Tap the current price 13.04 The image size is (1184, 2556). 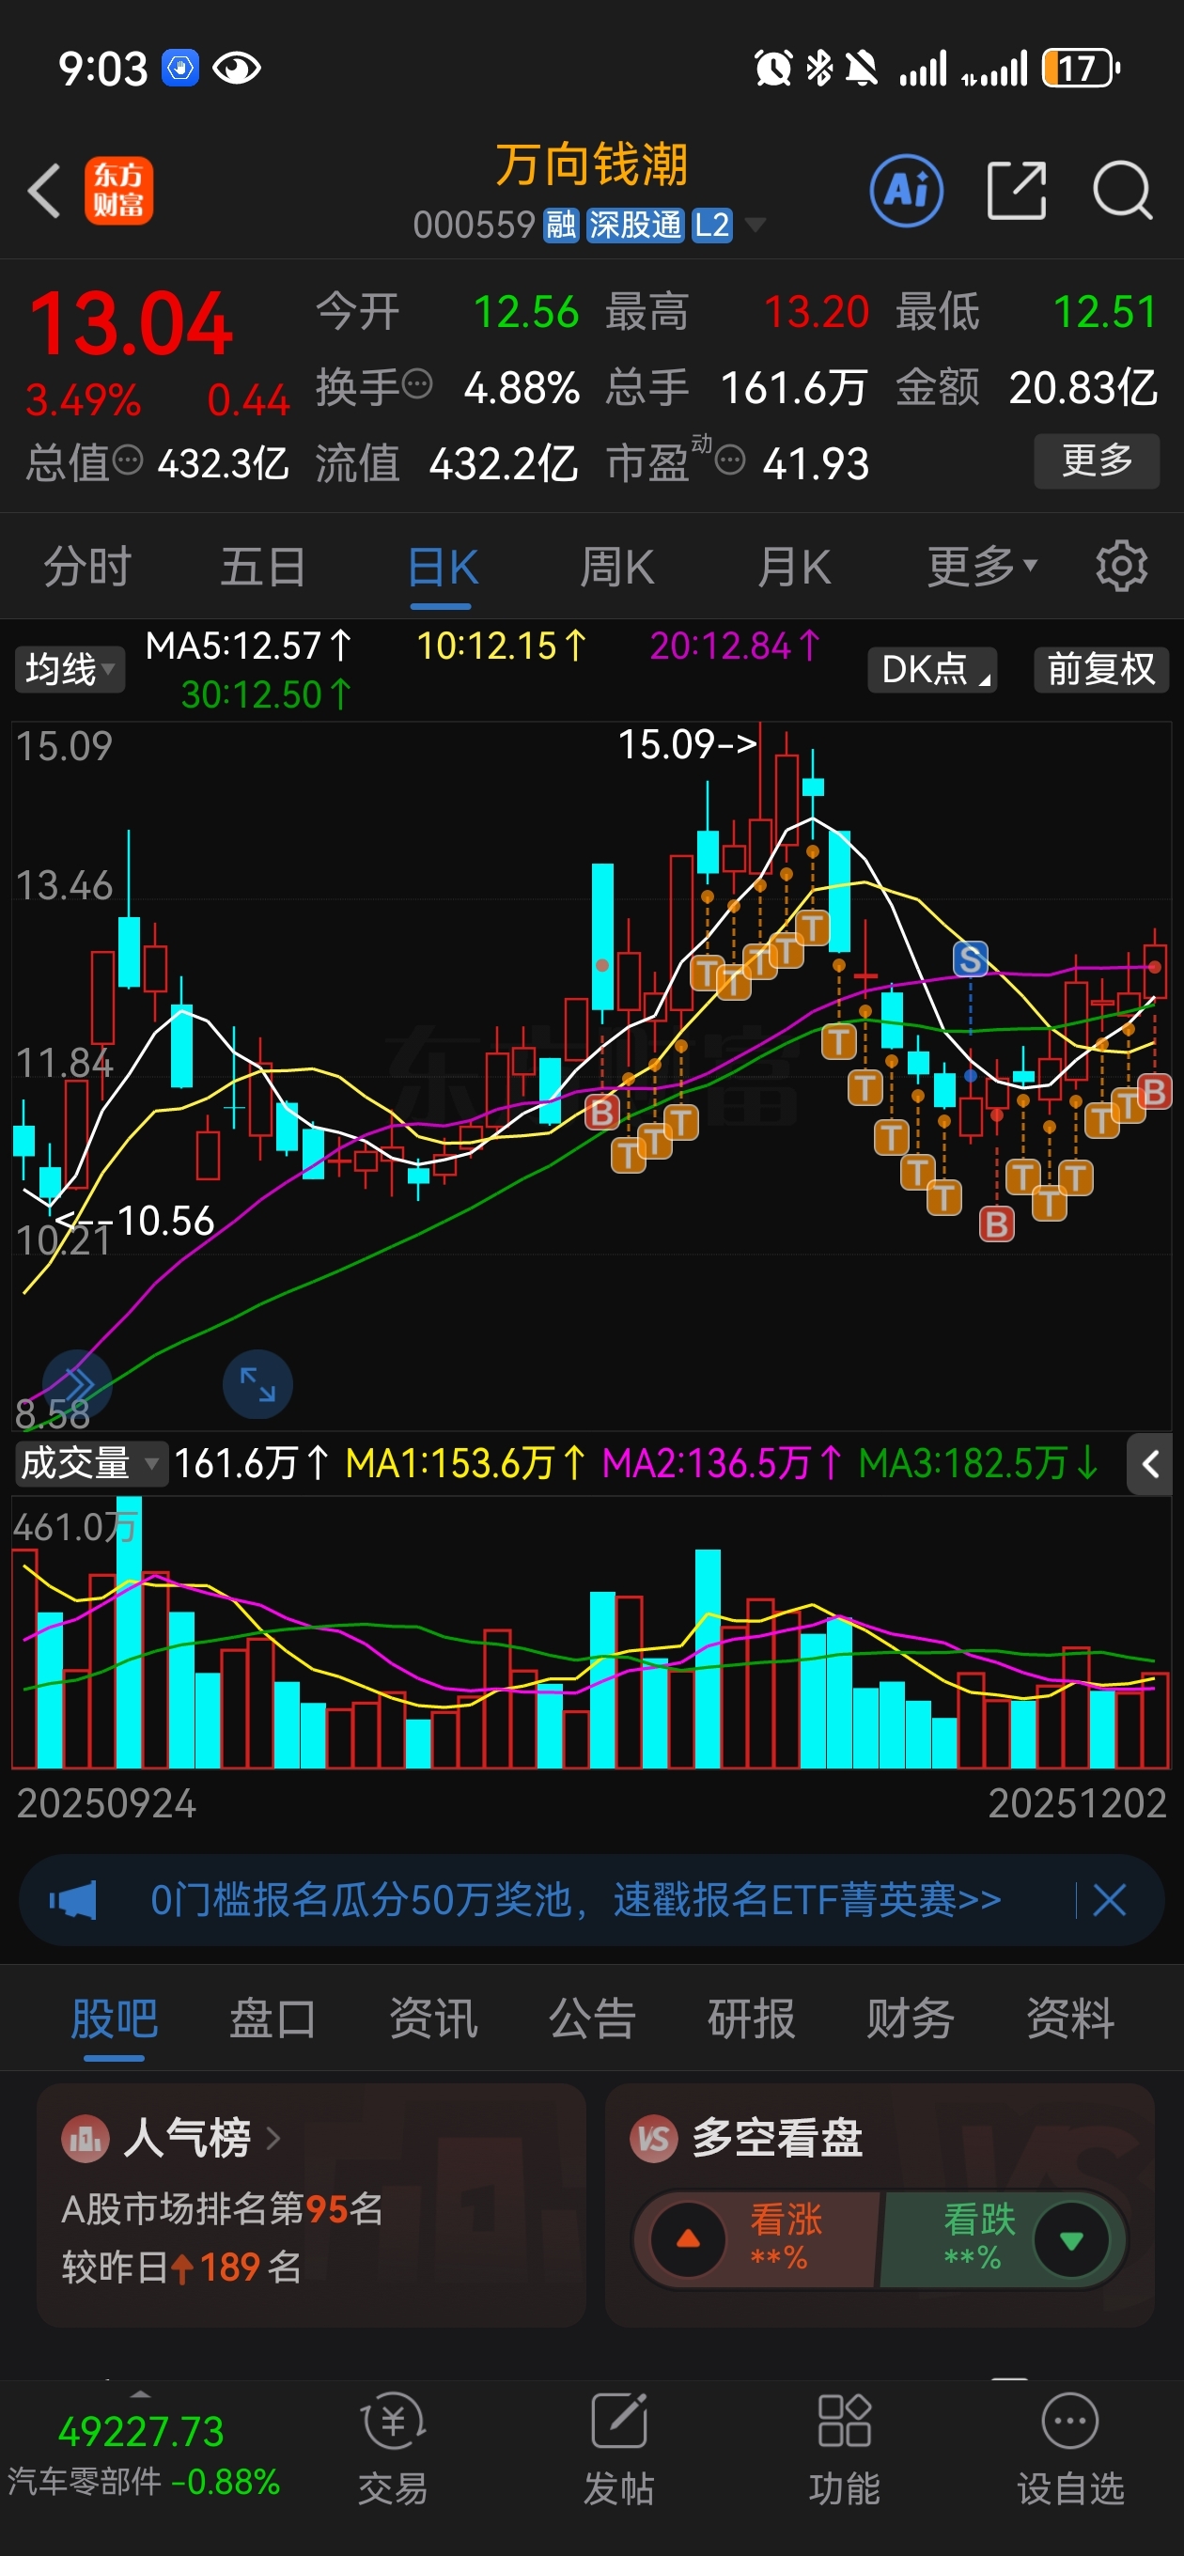(130, 323)
